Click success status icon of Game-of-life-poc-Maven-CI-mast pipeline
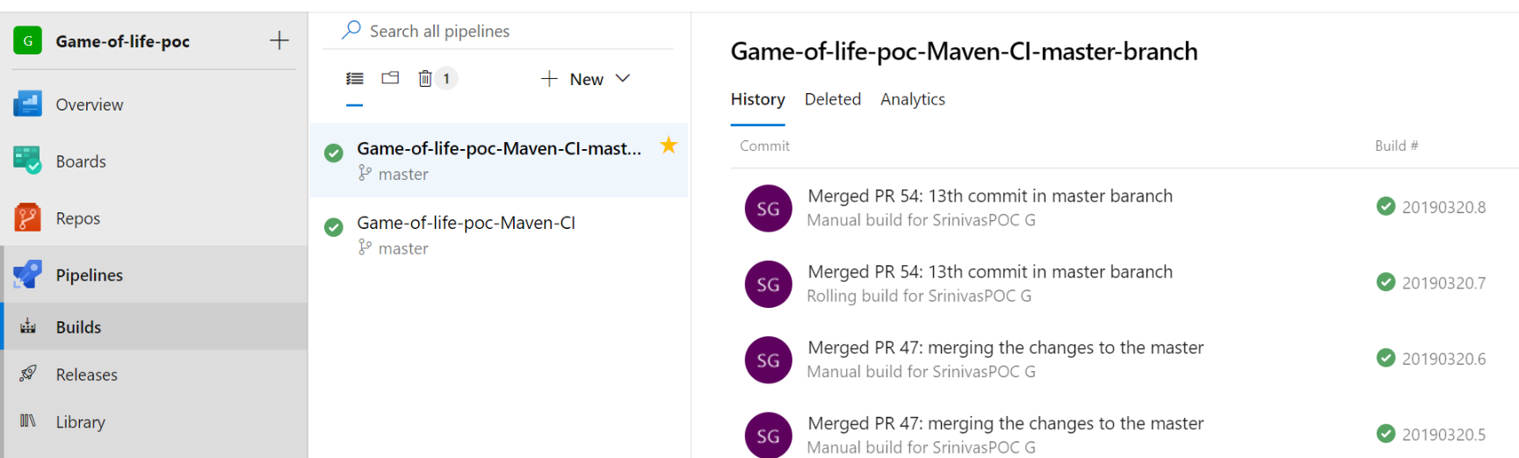Viewport: 1519px width, 458px height. tap(334, 153)
